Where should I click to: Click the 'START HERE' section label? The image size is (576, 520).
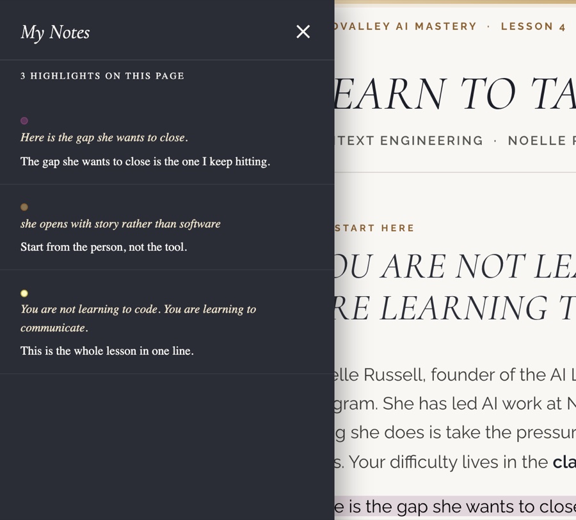click(374, 228)
